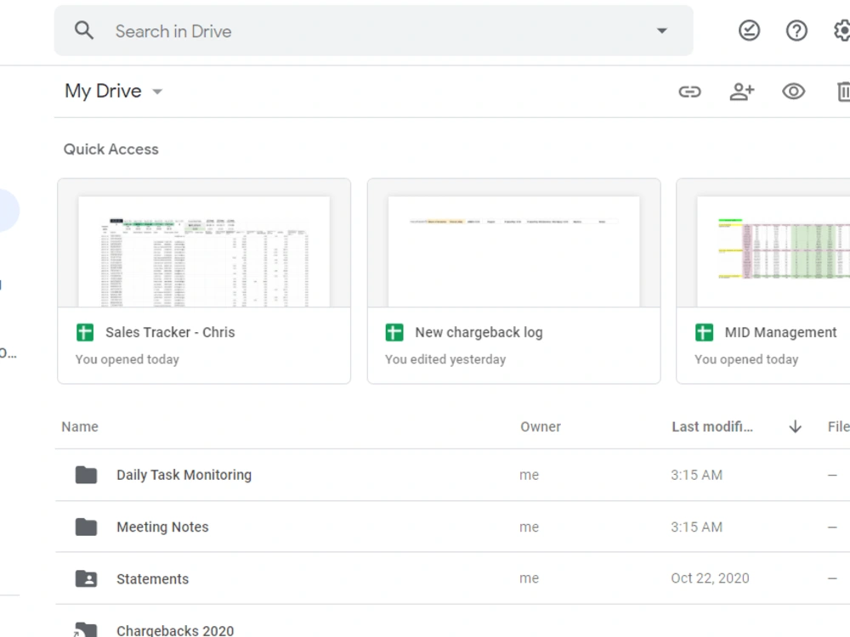Click the Meeting Notes folder icon

point(86,527)
